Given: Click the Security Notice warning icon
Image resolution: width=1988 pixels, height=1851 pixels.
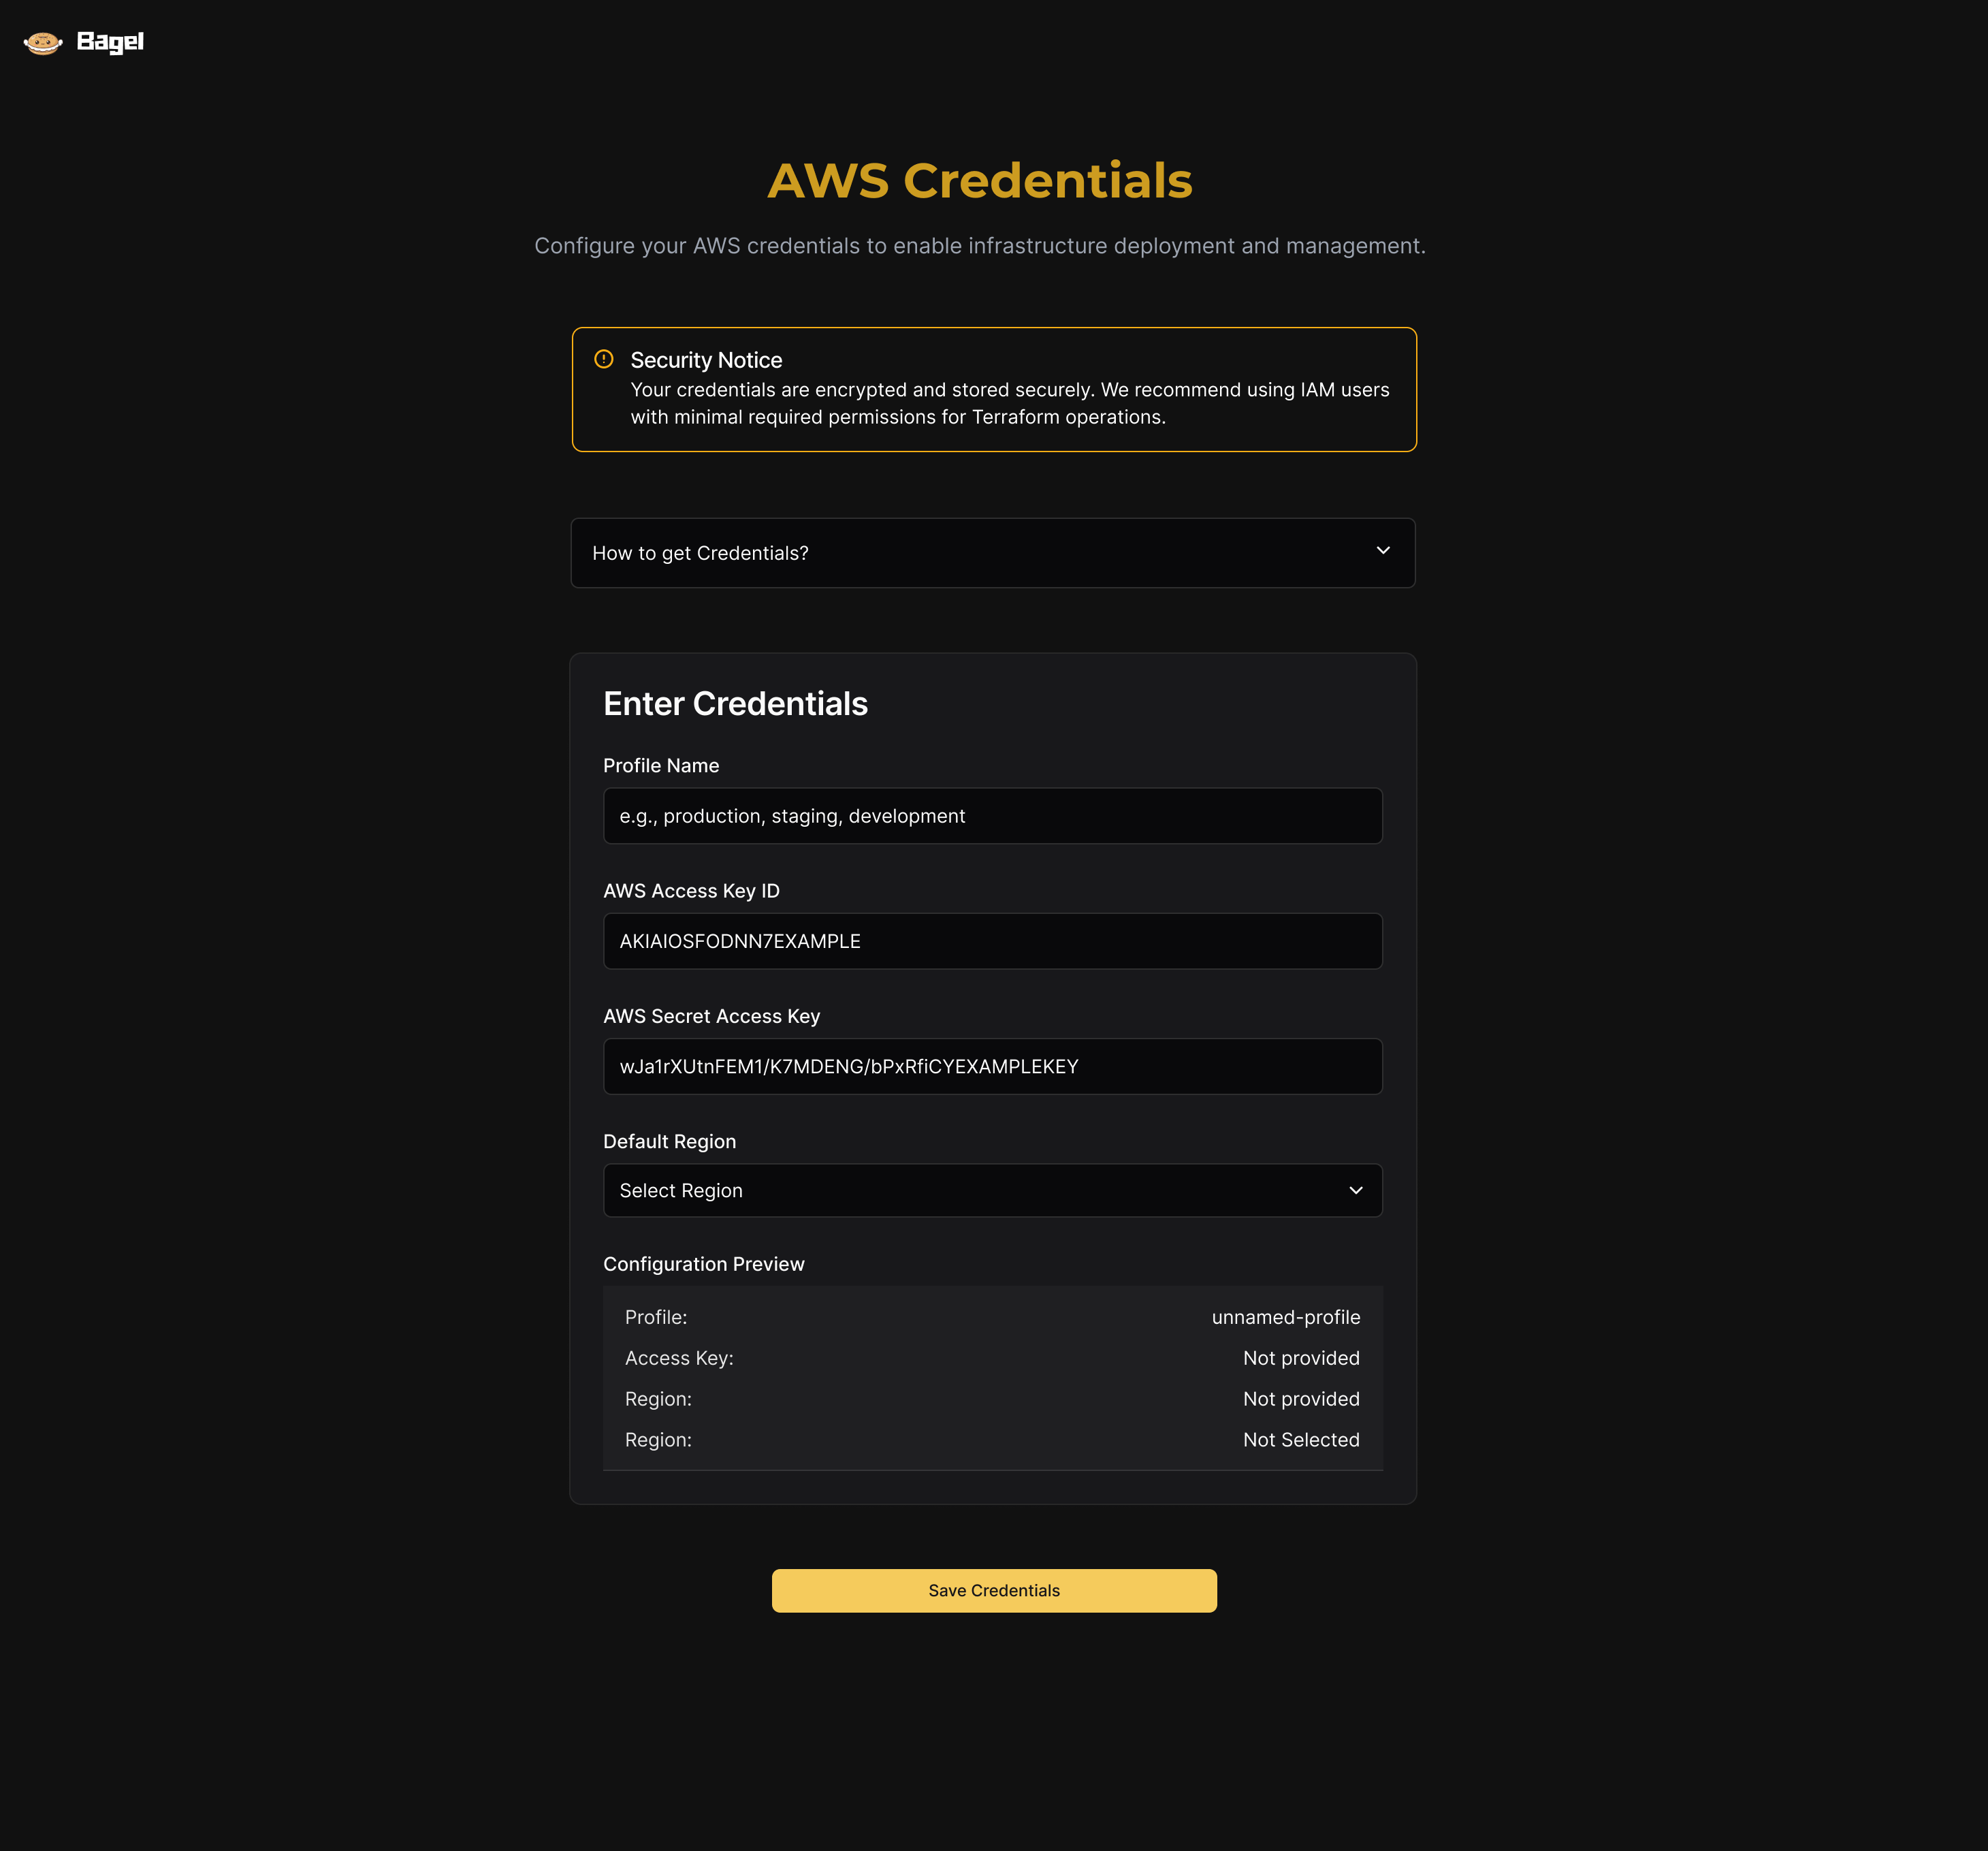Looking at the screenshot, I should click(x=604, y=359).
